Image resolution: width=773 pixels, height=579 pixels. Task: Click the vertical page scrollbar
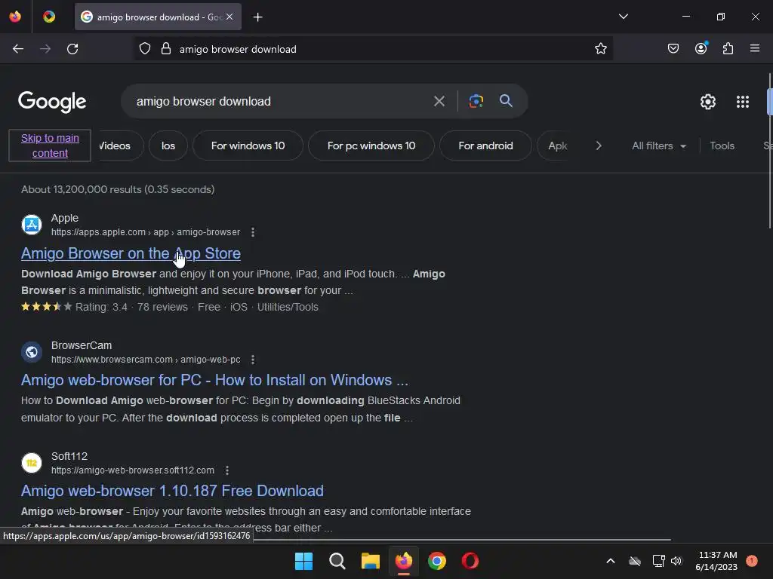coord(769,150)
